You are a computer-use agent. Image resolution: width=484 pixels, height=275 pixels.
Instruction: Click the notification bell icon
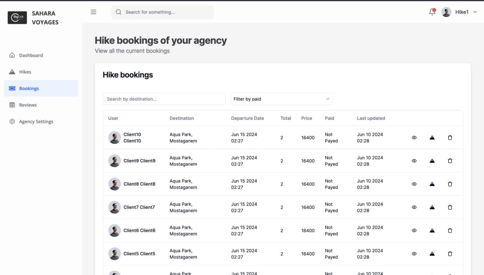point(432,12)
